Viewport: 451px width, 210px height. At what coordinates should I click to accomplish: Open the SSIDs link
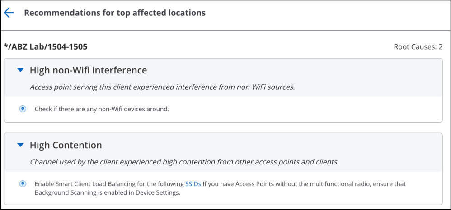193,184
